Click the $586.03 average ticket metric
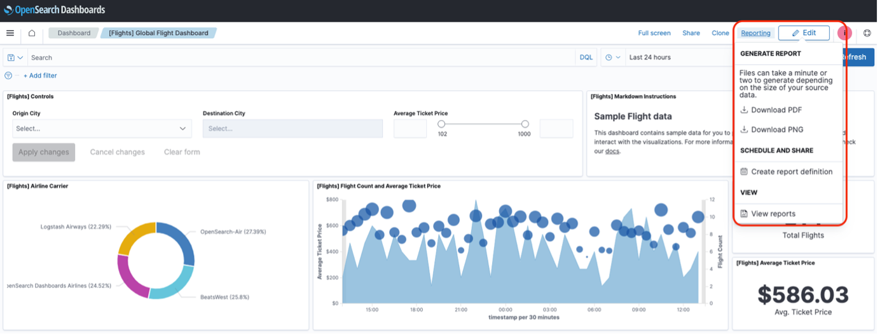 [803, 295]
